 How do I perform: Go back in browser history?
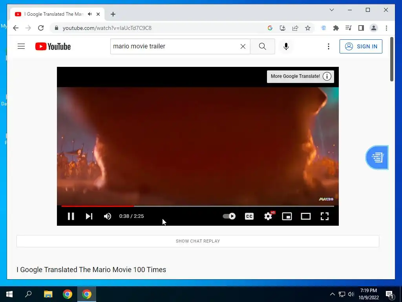pos(16,28)
